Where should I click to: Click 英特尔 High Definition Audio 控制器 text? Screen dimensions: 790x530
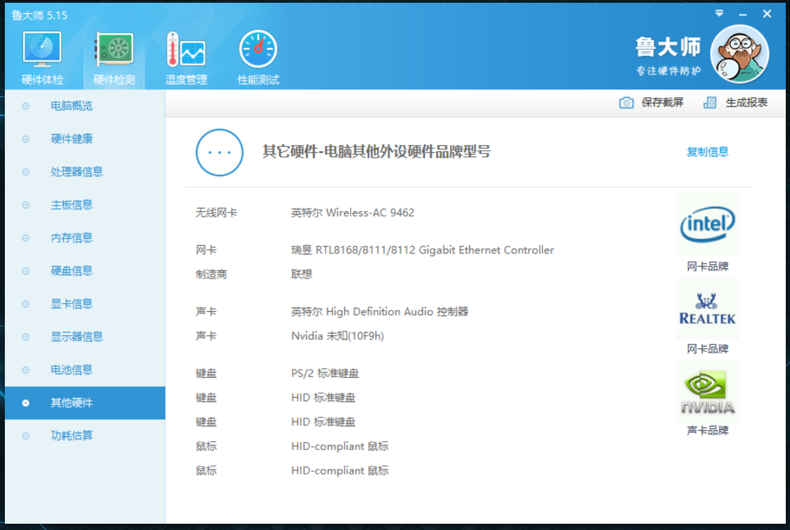(380, 312)
